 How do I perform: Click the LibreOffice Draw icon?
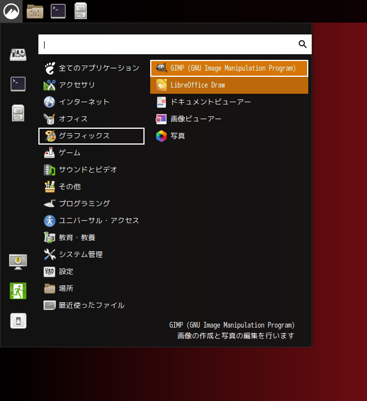(161, 85)
